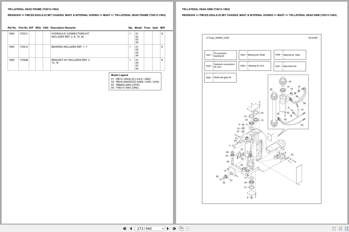Click callout number 32 in diagram
Viewport: 349px width, 232px height.
coord(242,165)
